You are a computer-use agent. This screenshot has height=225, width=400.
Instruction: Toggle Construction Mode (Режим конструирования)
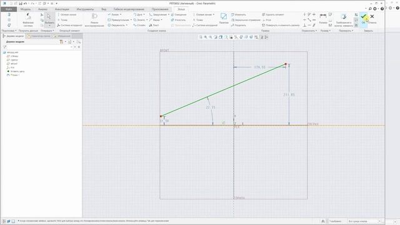94,20
